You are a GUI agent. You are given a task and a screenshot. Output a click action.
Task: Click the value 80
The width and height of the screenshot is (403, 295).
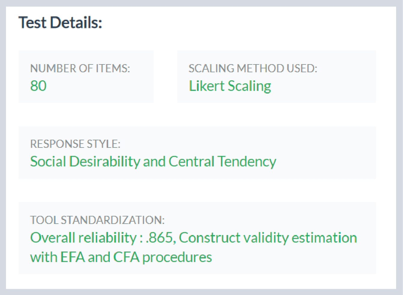[x=38, y=86]
